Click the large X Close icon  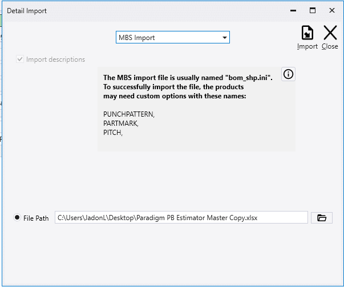pos(330,33)
